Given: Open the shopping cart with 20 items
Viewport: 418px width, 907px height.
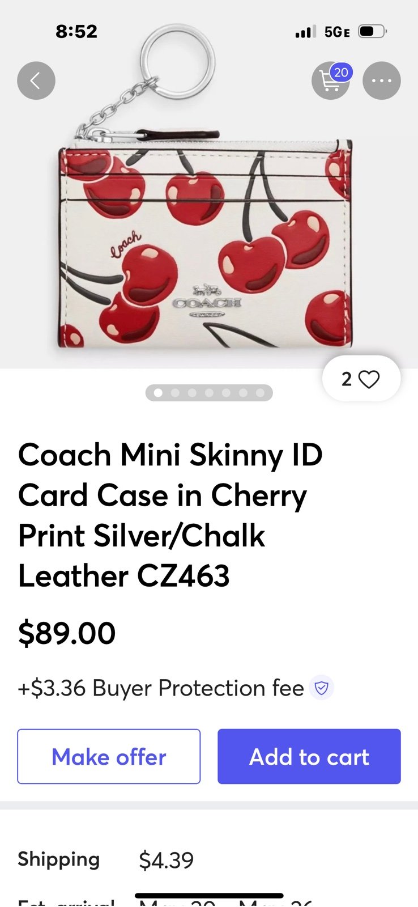Looking at the screenshot, I should [330, 80].
